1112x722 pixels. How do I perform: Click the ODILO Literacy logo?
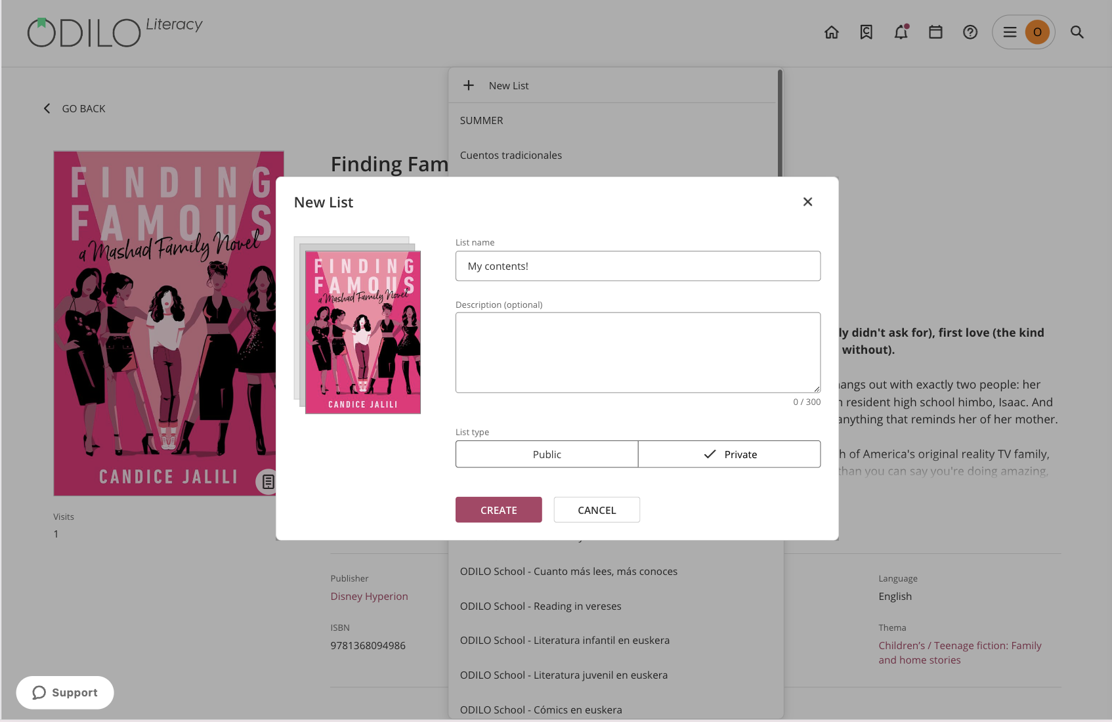point(115,32)
